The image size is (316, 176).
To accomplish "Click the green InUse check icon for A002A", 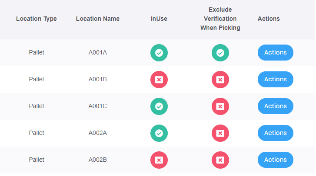I will coord(159,133).
